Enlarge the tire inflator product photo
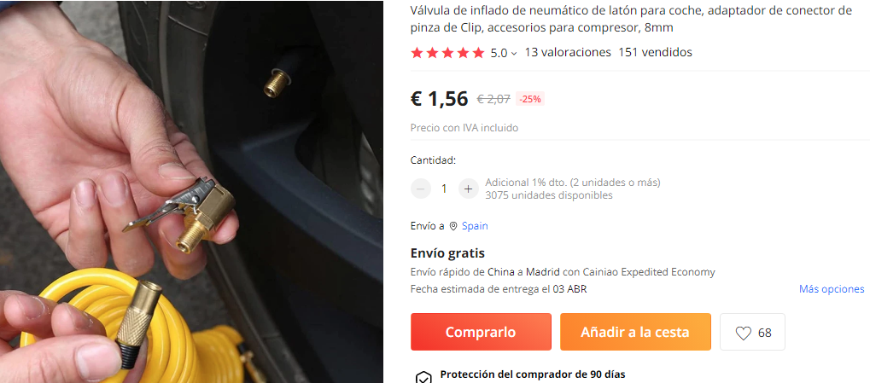The width and height of the screenshot is (870, 383). coord(191,192)
